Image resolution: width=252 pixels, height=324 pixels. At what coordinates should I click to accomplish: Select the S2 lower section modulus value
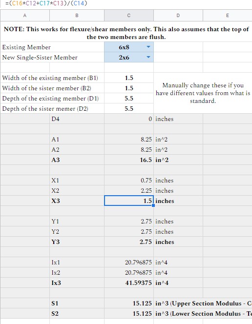[x=129, y=313]
